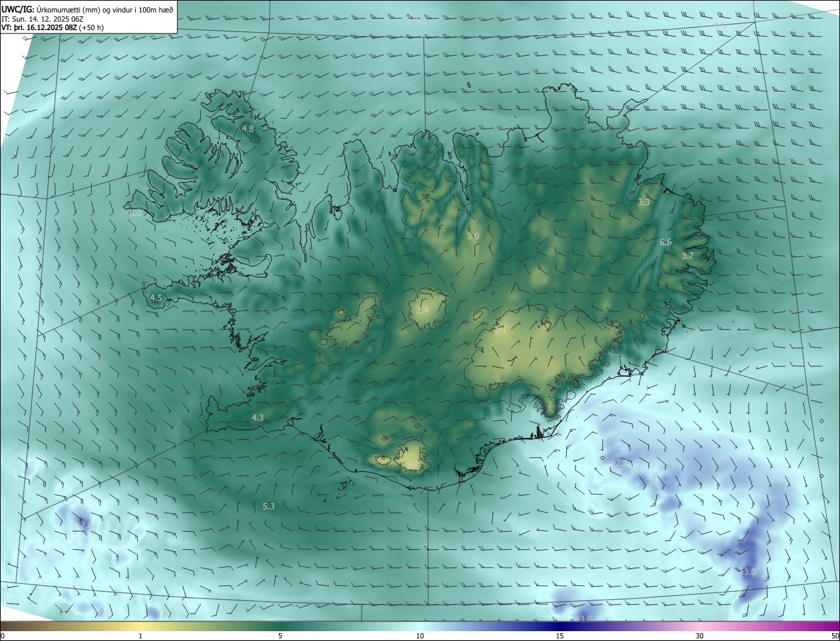Image resolution: width=840 pixels, height=641 pixels.
Task: Click the 5.3 value over the sea south of the southwest coast
Action: [x=268, y=506]
